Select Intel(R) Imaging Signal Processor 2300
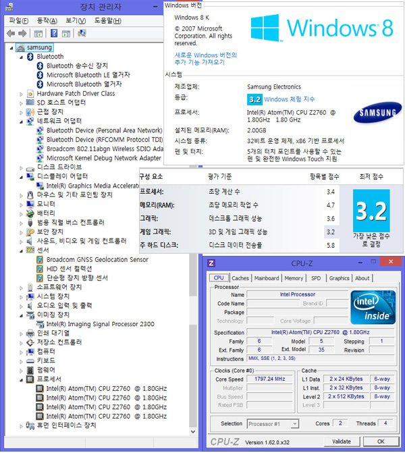The width and height of the screenshot is (405, 453). pyautogui.click(x=101, y=324)
